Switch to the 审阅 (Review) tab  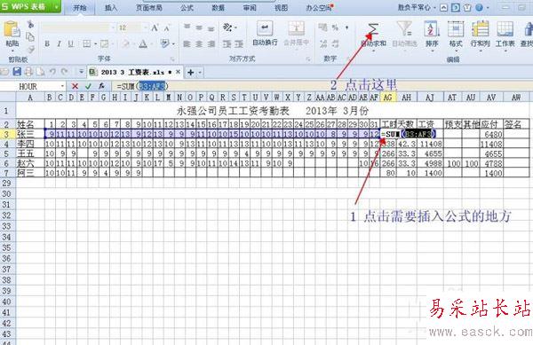click(250, 7)
